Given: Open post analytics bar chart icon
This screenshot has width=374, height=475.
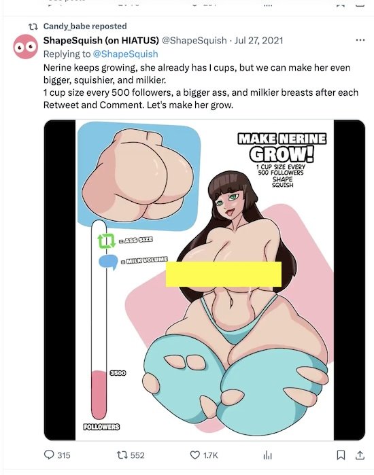Looking at the screenshot, I should click(267, 455).
